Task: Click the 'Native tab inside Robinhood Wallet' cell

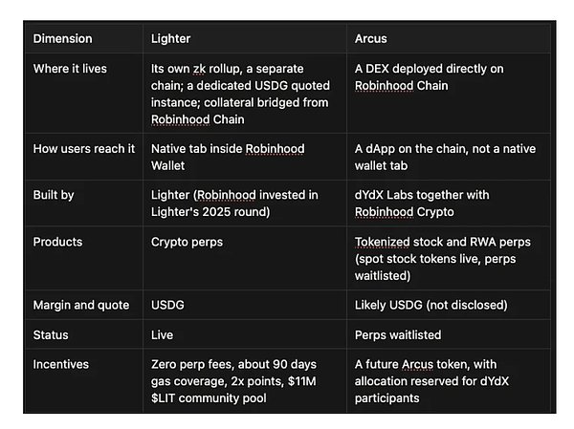Action: click(228, 158)
